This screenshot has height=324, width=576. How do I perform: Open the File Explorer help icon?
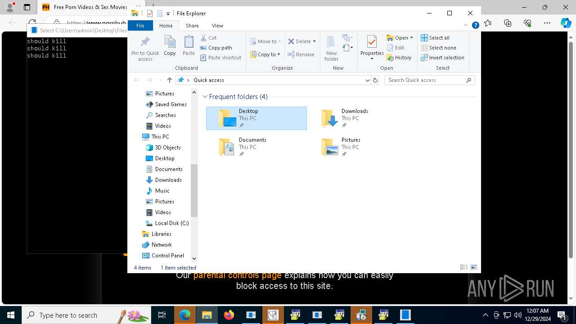(x=475, y=26)
